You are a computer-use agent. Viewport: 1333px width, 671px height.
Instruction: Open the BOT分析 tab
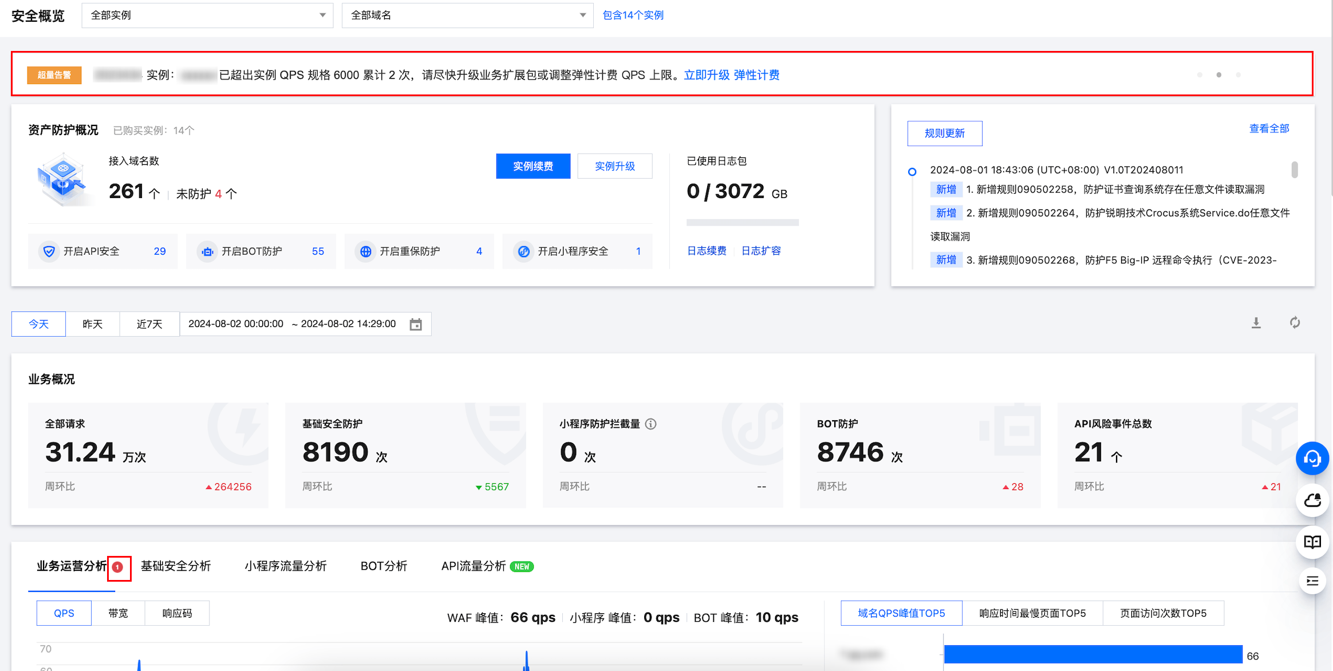click(384, 566)
